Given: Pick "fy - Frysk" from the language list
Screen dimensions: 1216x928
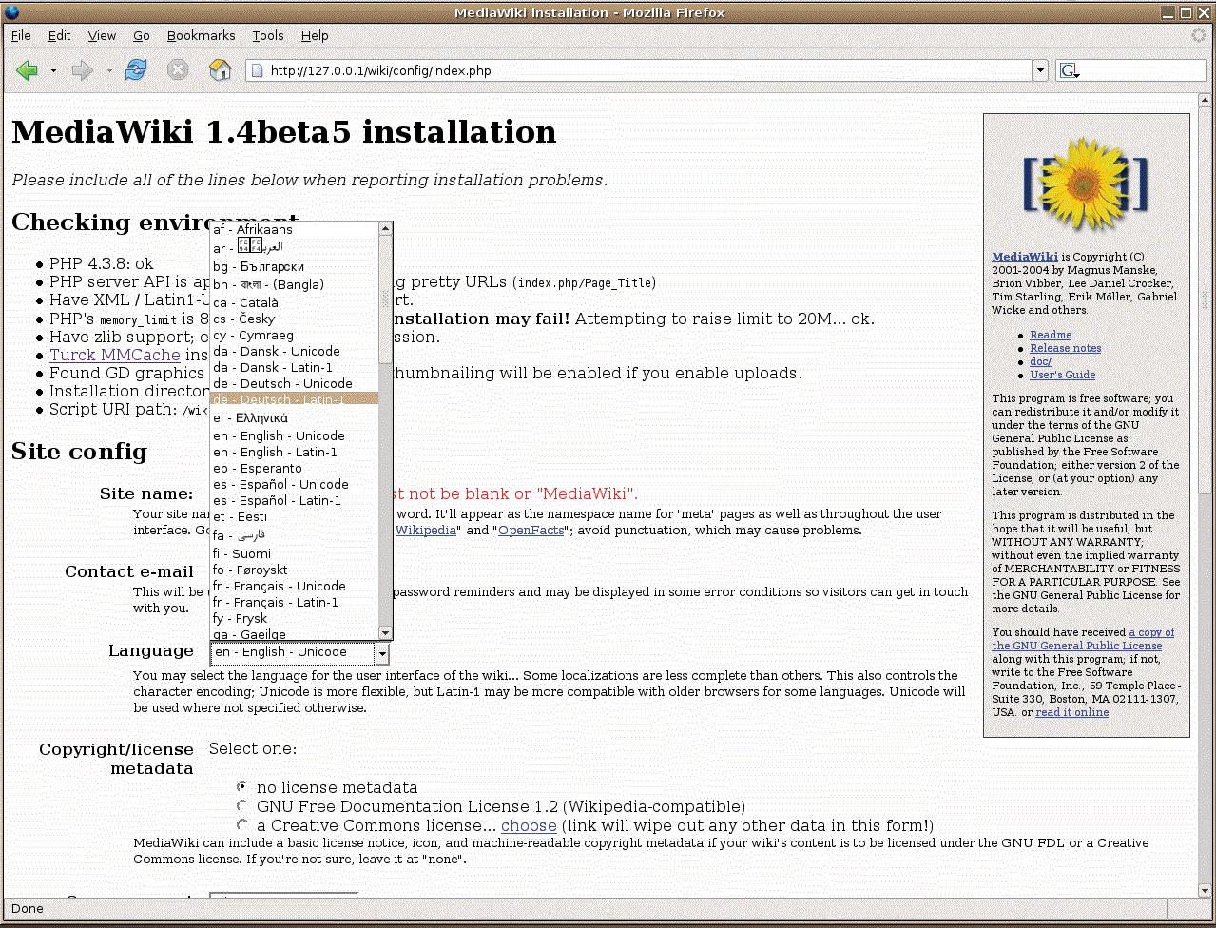Looking at the screenshot, I should click(x=294, y=619).
